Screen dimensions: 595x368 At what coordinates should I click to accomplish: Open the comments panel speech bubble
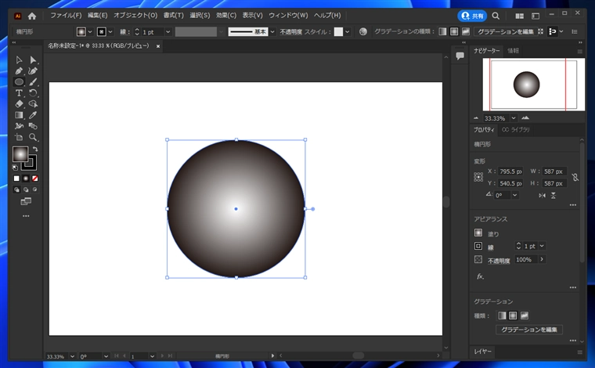(460, 56)
